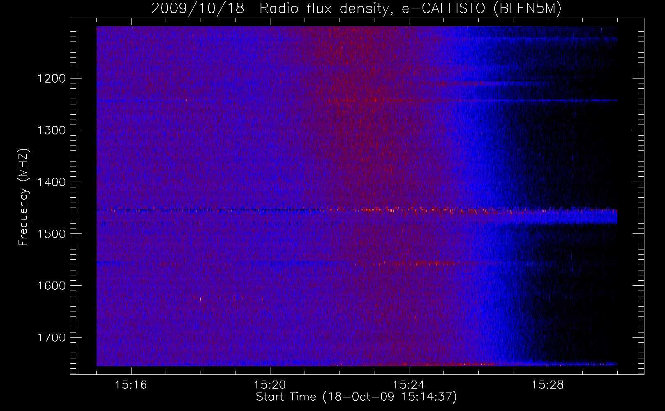665x411 pixels.
Task: Select the 1200 frequency tick label
Action: point(51,79)
